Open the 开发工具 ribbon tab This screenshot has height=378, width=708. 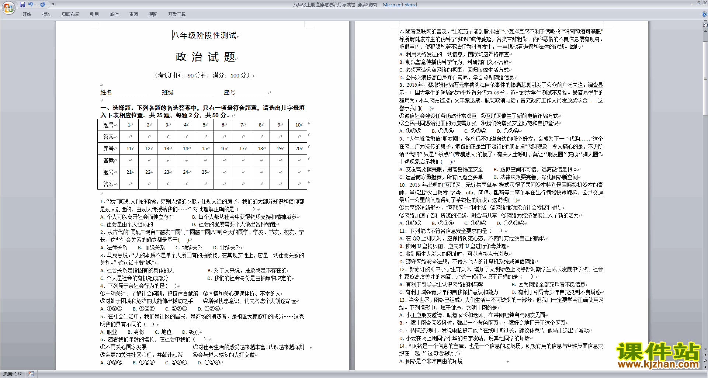tap(177, 14)
